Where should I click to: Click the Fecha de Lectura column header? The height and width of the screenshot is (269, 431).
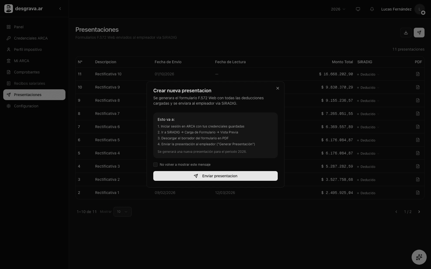(x=230, y=62)
